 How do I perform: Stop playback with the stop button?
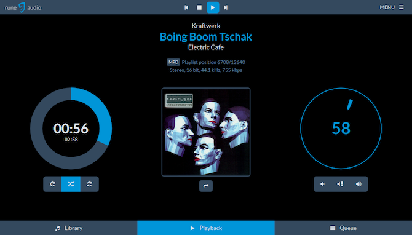(x=199, y=7)
